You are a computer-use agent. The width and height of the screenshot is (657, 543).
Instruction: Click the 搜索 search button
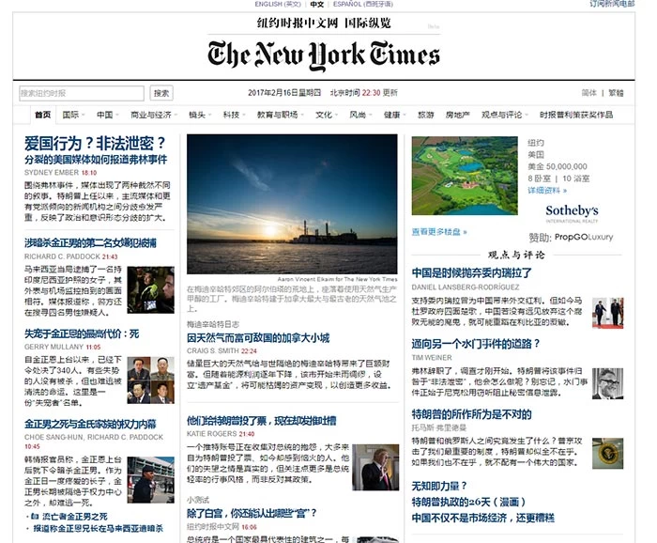click(x=161, y=93)
